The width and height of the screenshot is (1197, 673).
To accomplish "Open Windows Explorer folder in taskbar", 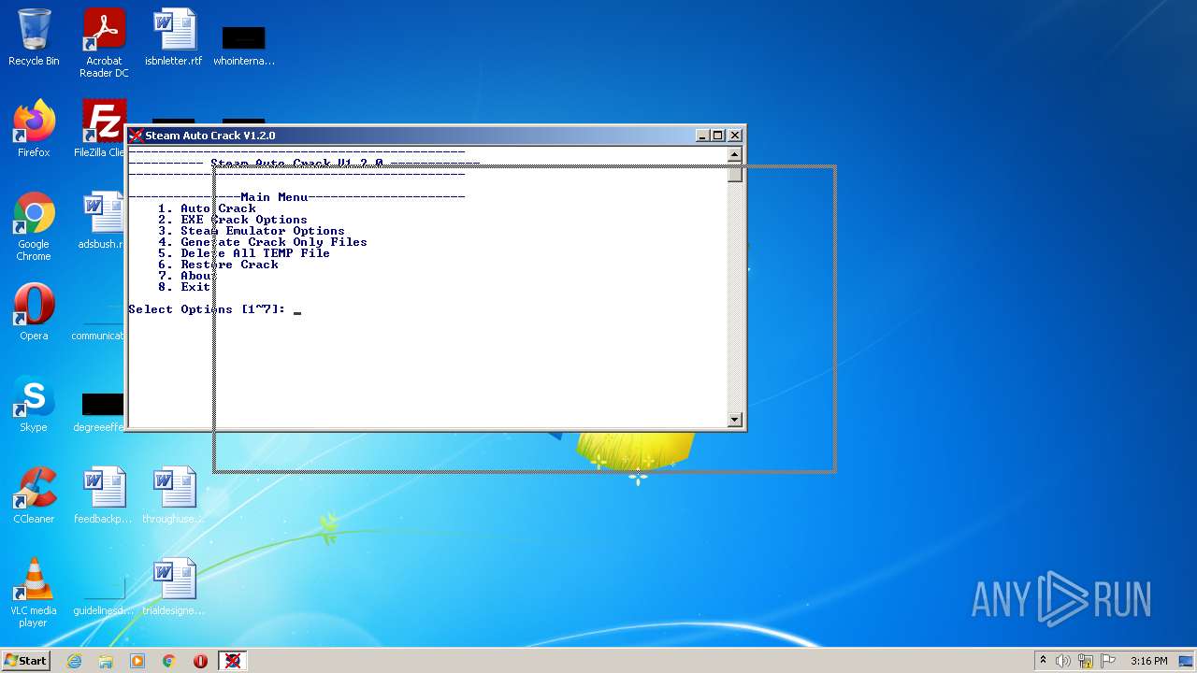I will pos(106,661).
